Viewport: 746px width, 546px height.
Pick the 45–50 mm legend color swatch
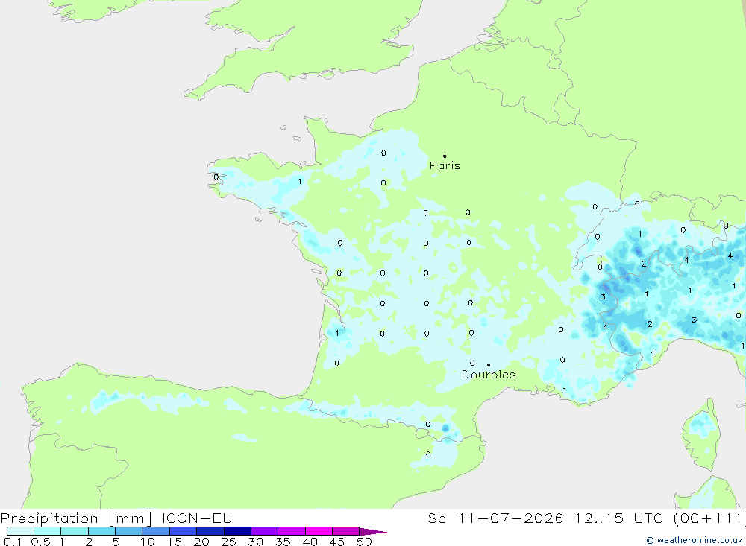click(x=345, y=531)
